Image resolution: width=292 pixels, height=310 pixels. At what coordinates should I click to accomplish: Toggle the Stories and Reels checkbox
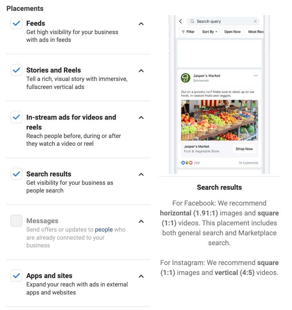pos(16,70)
